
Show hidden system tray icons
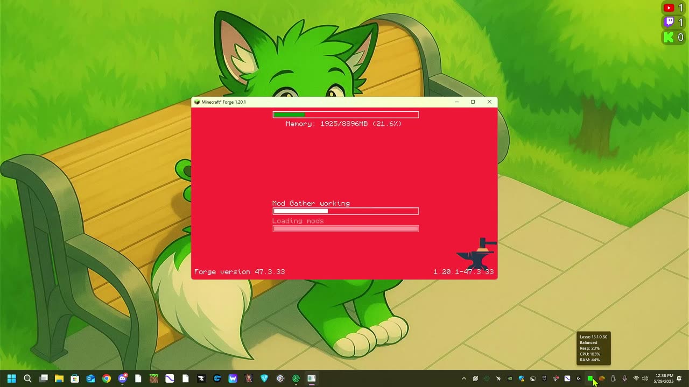tap(464, 378)
